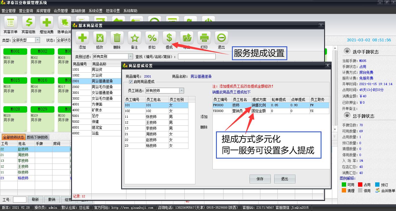Open the 备注 star icon
The width and height of the screenshot is (396, 211).
coord(135,38)
